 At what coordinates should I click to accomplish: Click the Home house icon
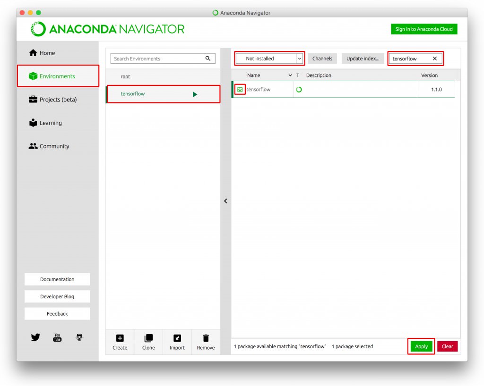[33, 53]
